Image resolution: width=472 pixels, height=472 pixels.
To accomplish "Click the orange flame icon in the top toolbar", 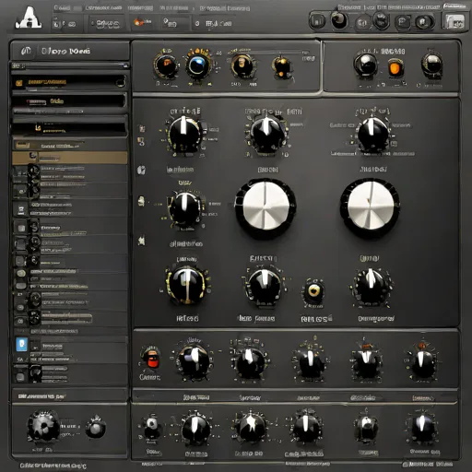I will [x=138, y=22].
